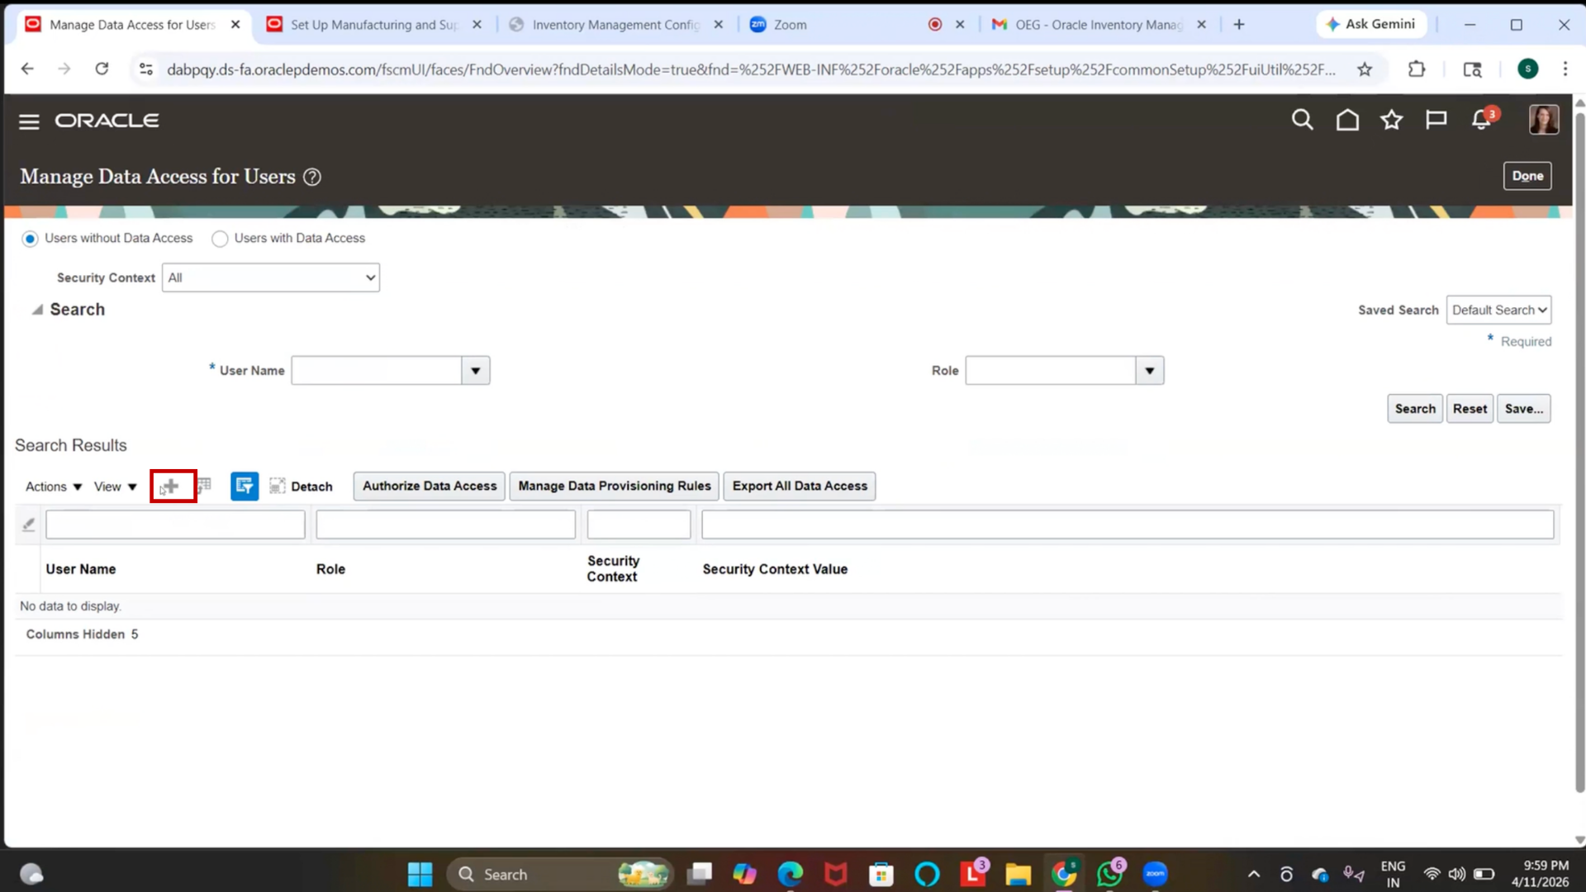1586x892 pixels.
Task: Open Chrome three-dot menu
Action: pos(1565,69)
